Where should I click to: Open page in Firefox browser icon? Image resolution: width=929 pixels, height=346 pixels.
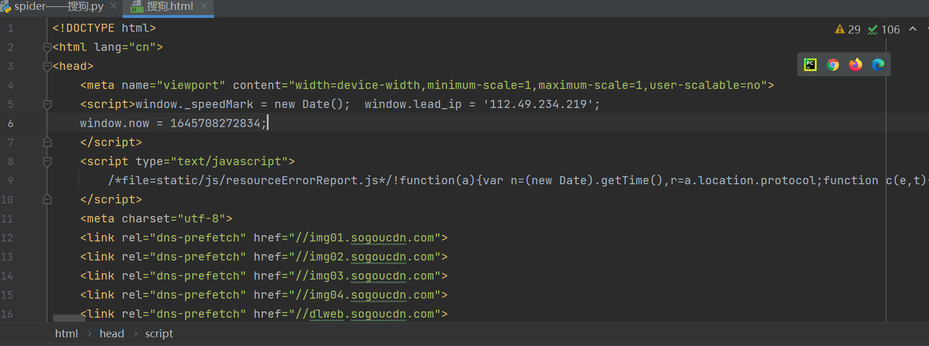(x=855, y=65)
